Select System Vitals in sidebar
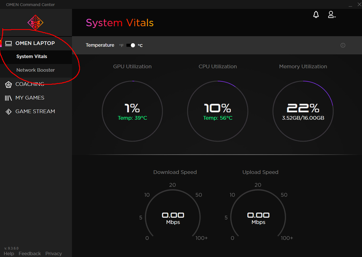The height and width of the screenshot is (257, 362). [x=32, y=56]
